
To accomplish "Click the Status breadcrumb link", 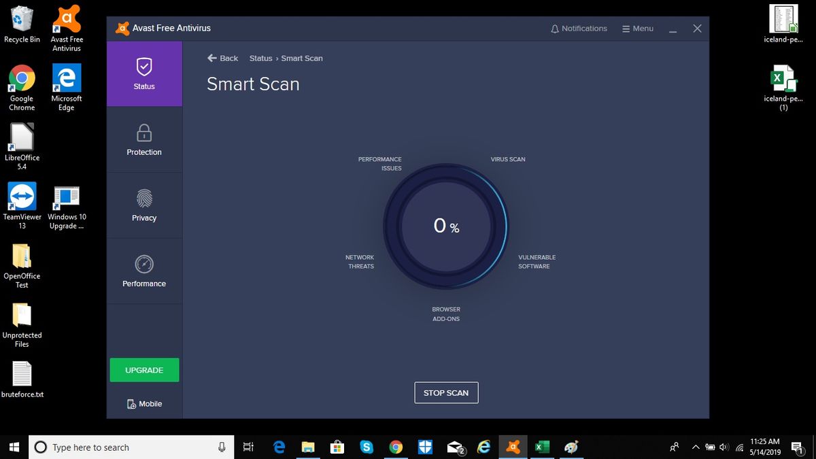I will tap(260, 58).
